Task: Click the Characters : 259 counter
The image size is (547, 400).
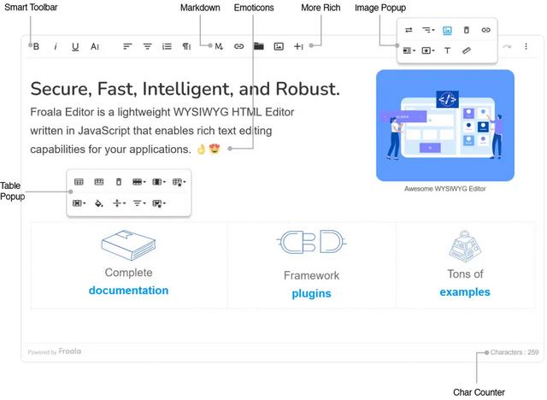Action: tap(515, 352)
